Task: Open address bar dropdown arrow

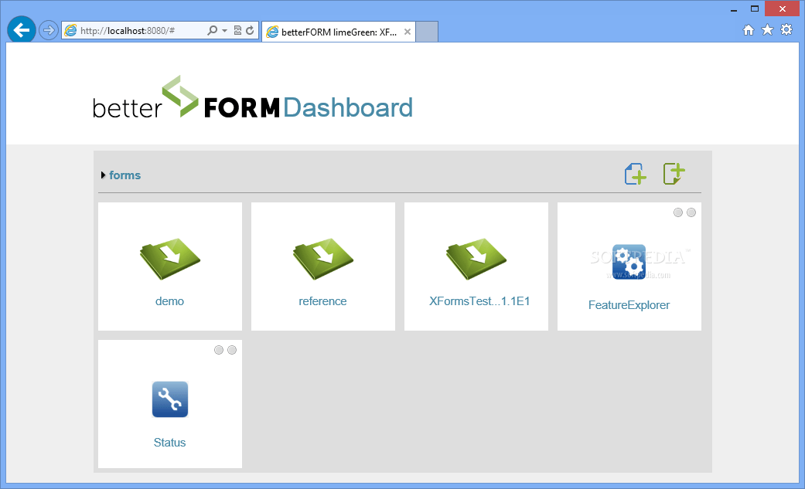Action: click(224, 31)
